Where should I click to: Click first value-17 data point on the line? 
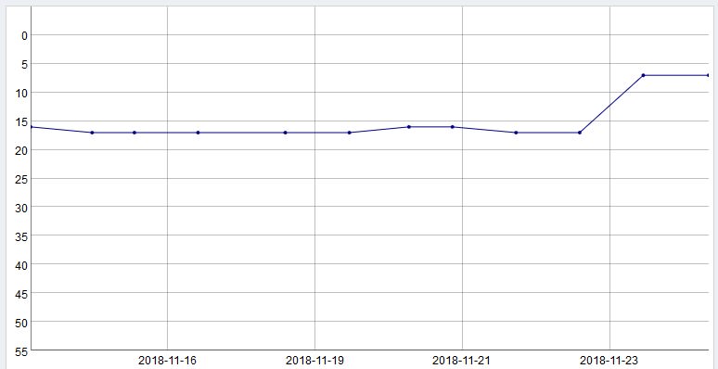[x=92, y=133]
